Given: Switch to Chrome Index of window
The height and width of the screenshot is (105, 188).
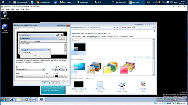Looking at the screenshot, I should click(x=44, y=2).
